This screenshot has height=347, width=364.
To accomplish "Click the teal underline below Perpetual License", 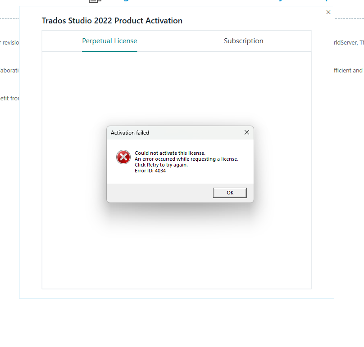I will [x=109, y=52].
